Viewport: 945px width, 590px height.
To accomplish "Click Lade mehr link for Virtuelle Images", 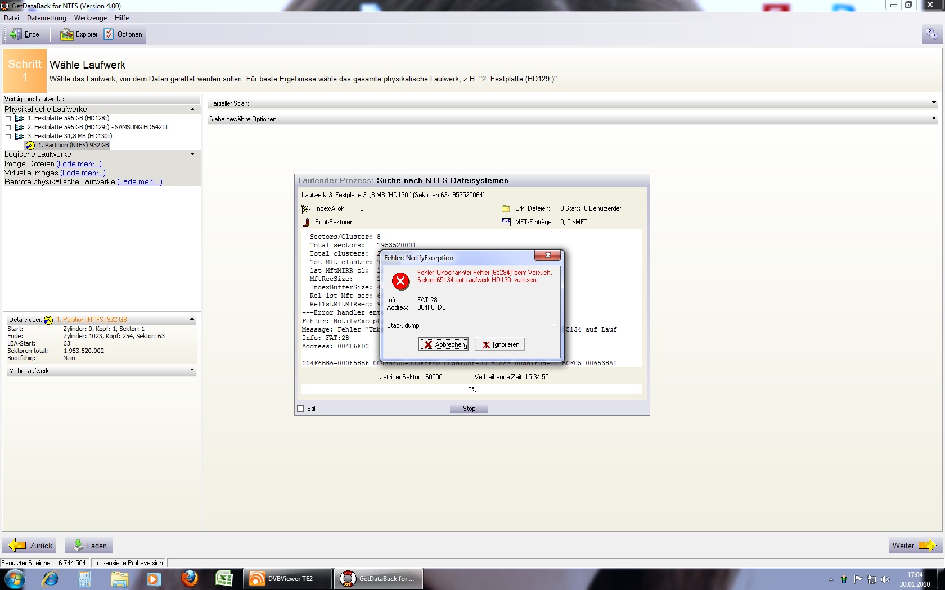I will [x=83, y=173].
